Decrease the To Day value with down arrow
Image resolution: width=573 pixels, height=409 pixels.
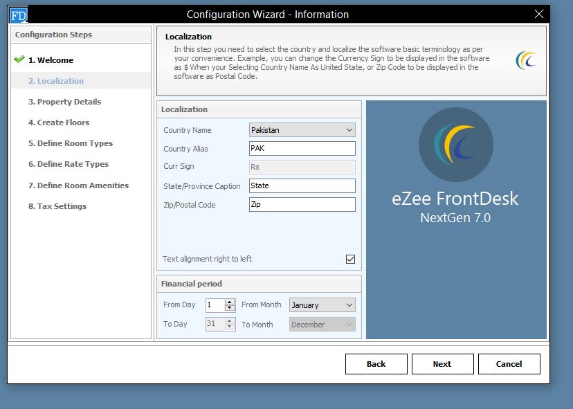[230, 327]
